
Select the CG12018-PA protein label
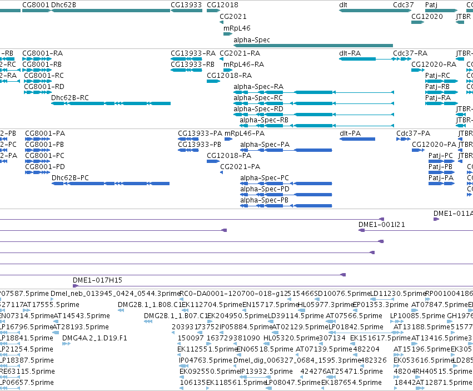pos(229,156)
